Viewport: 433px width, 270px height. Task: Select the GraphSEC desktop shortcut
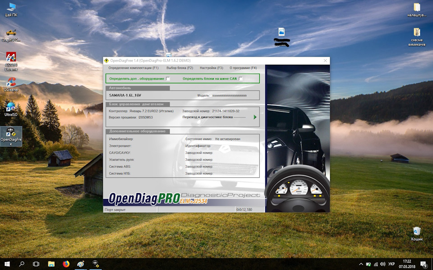point(11,35)
